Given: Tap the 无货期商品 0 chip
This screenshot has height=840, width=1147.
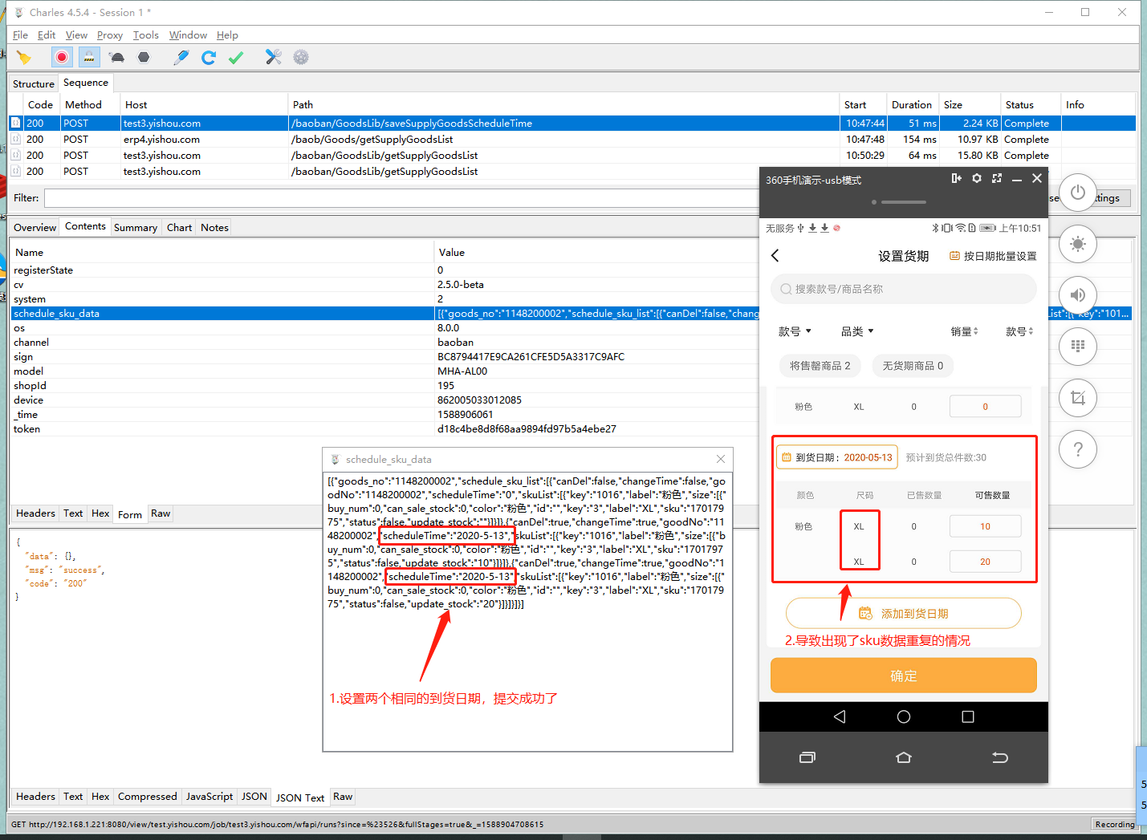Looking at the screenshot, I should (x=913, y=366).
